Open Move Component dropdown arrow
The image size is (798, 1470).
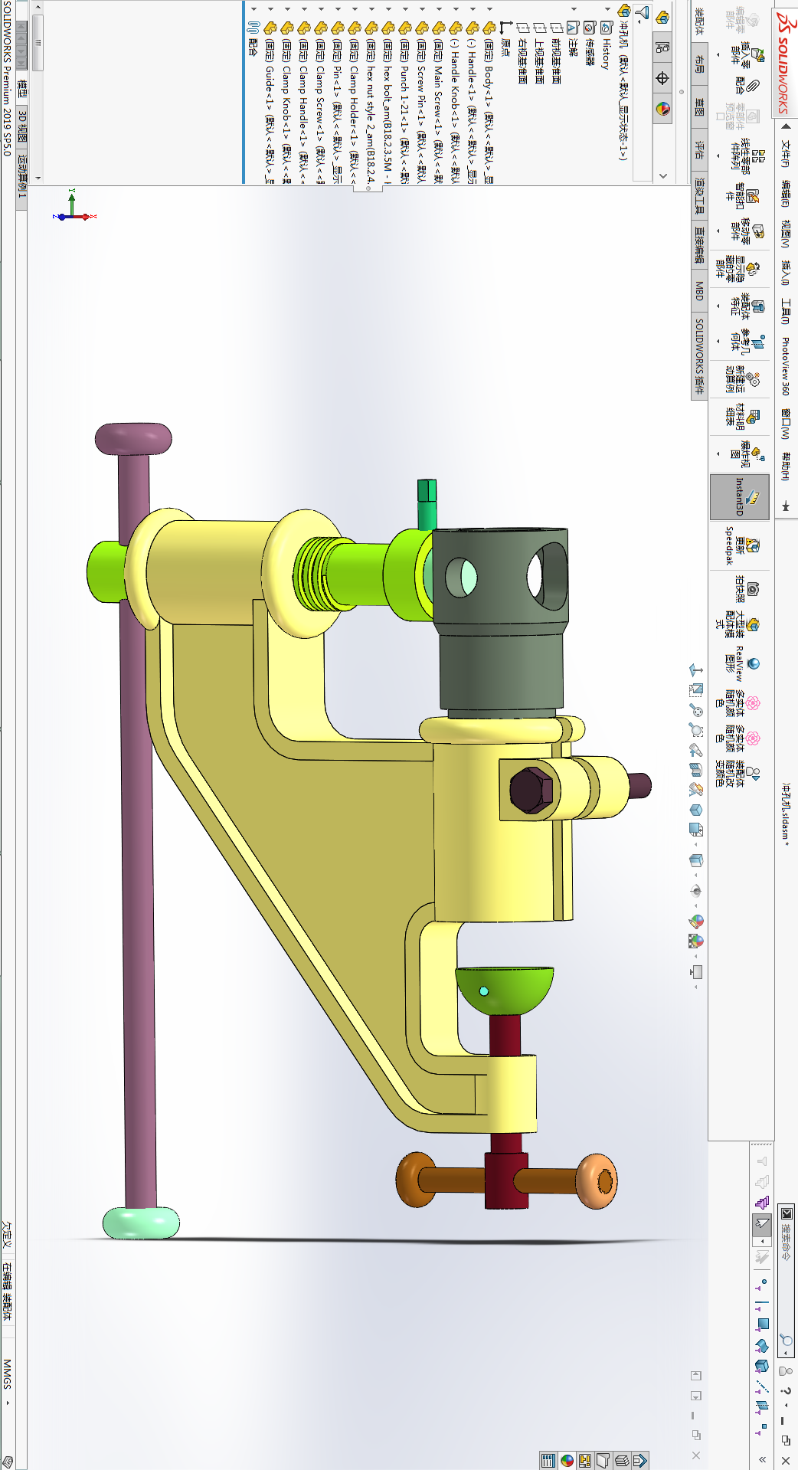click(x=718, y=231)
